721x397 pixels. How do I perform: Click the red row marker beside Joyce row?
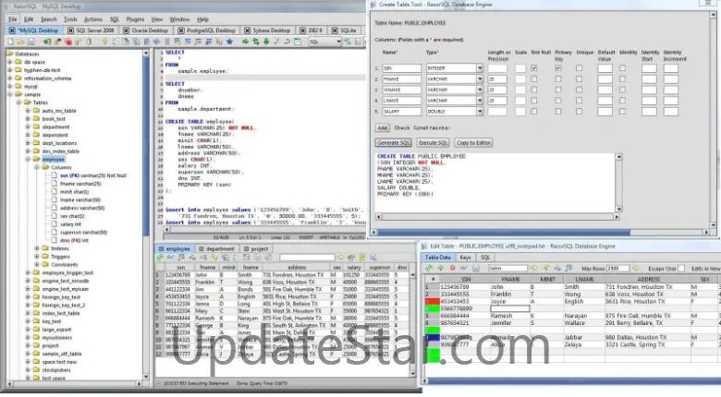point(433,301)
